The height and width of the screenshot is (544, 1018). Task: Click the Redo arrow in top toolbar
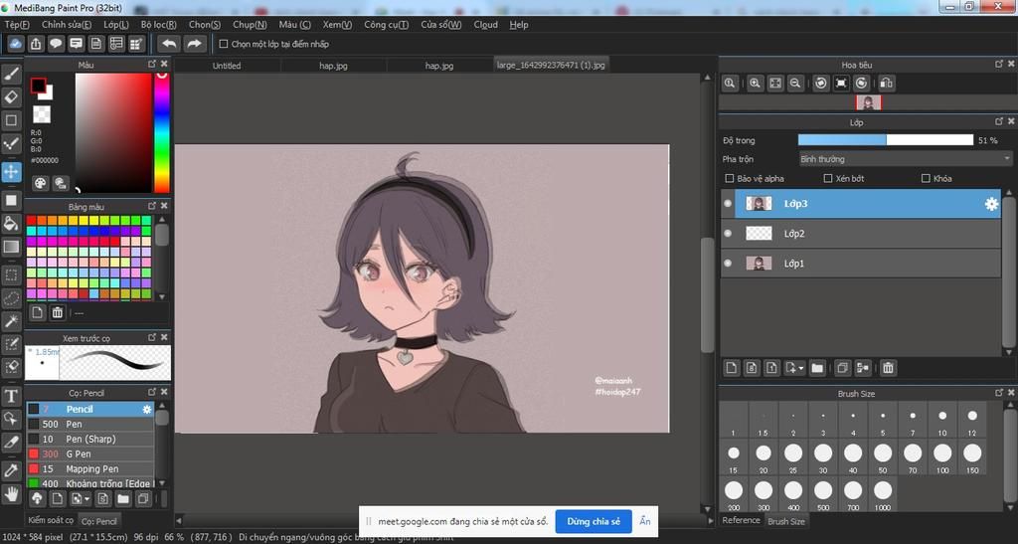[194, 44]
